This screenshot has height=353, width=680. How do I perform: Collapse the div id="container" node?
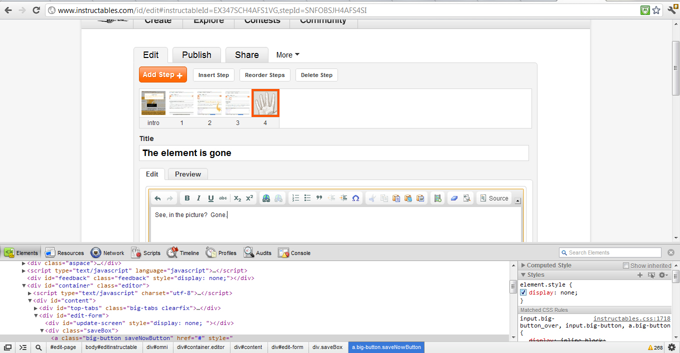click(23, 285)
